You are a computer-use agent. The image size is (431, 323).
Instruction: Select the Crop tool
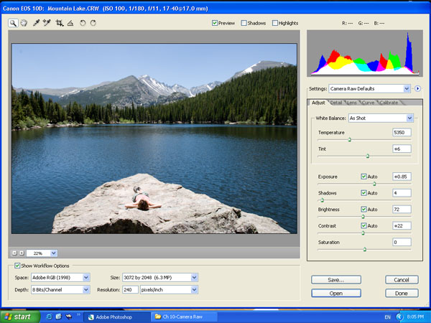pyautogui.click(x=60, y=23)
